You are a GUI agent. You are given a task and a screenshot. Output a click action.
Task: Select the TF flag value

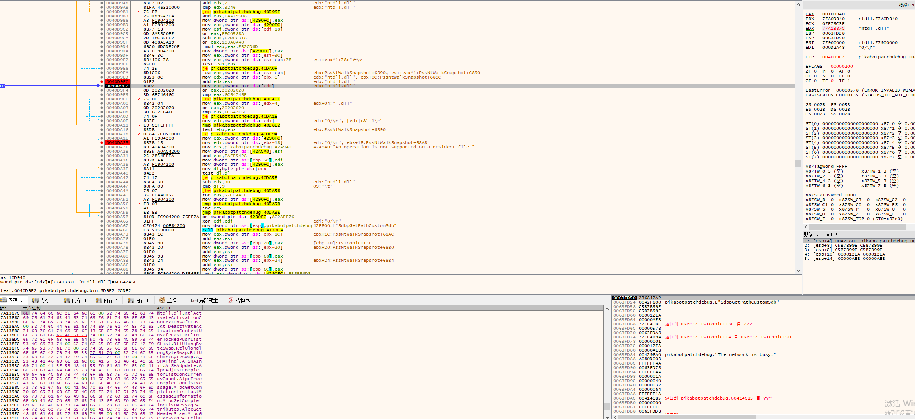tap(832, 81)
